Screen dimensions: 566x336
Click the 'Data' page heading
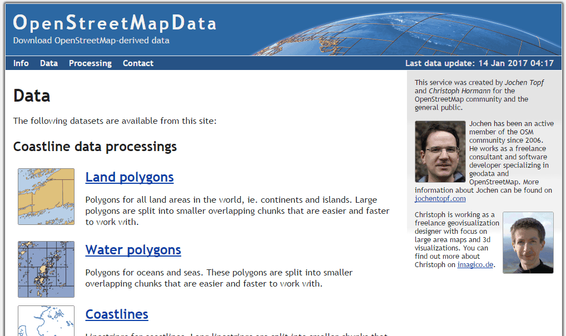pyautogui.click(x=32, y=96)
